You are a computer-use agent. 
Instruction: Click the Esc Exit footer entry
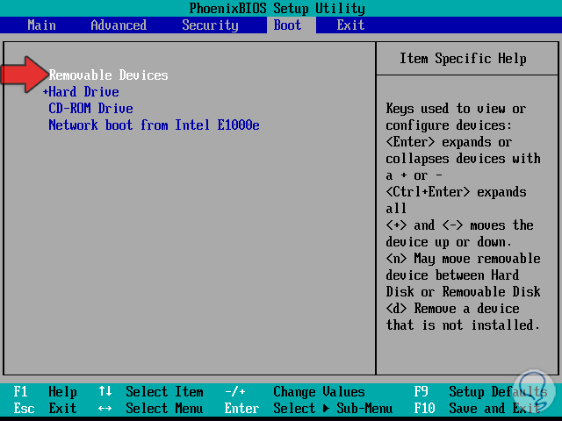click(x=45, y=409)
